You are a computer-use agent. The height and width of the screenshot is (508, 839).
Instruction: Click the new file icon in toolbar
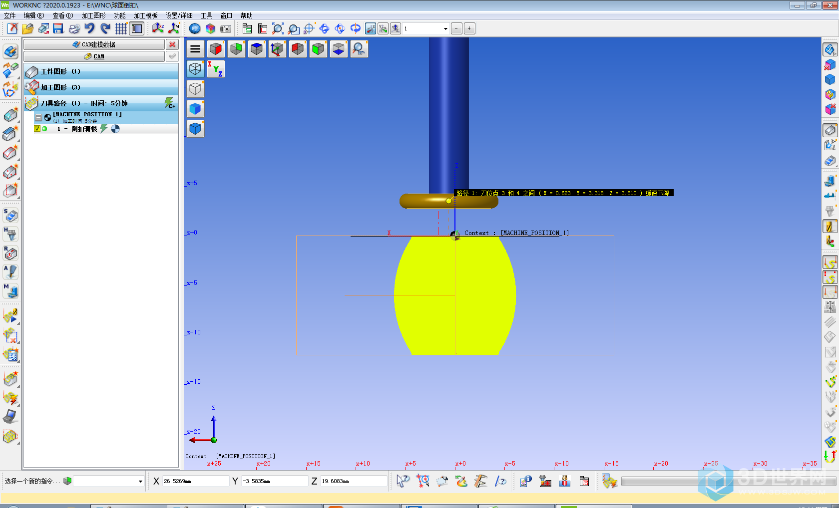(x=12, y=28)
